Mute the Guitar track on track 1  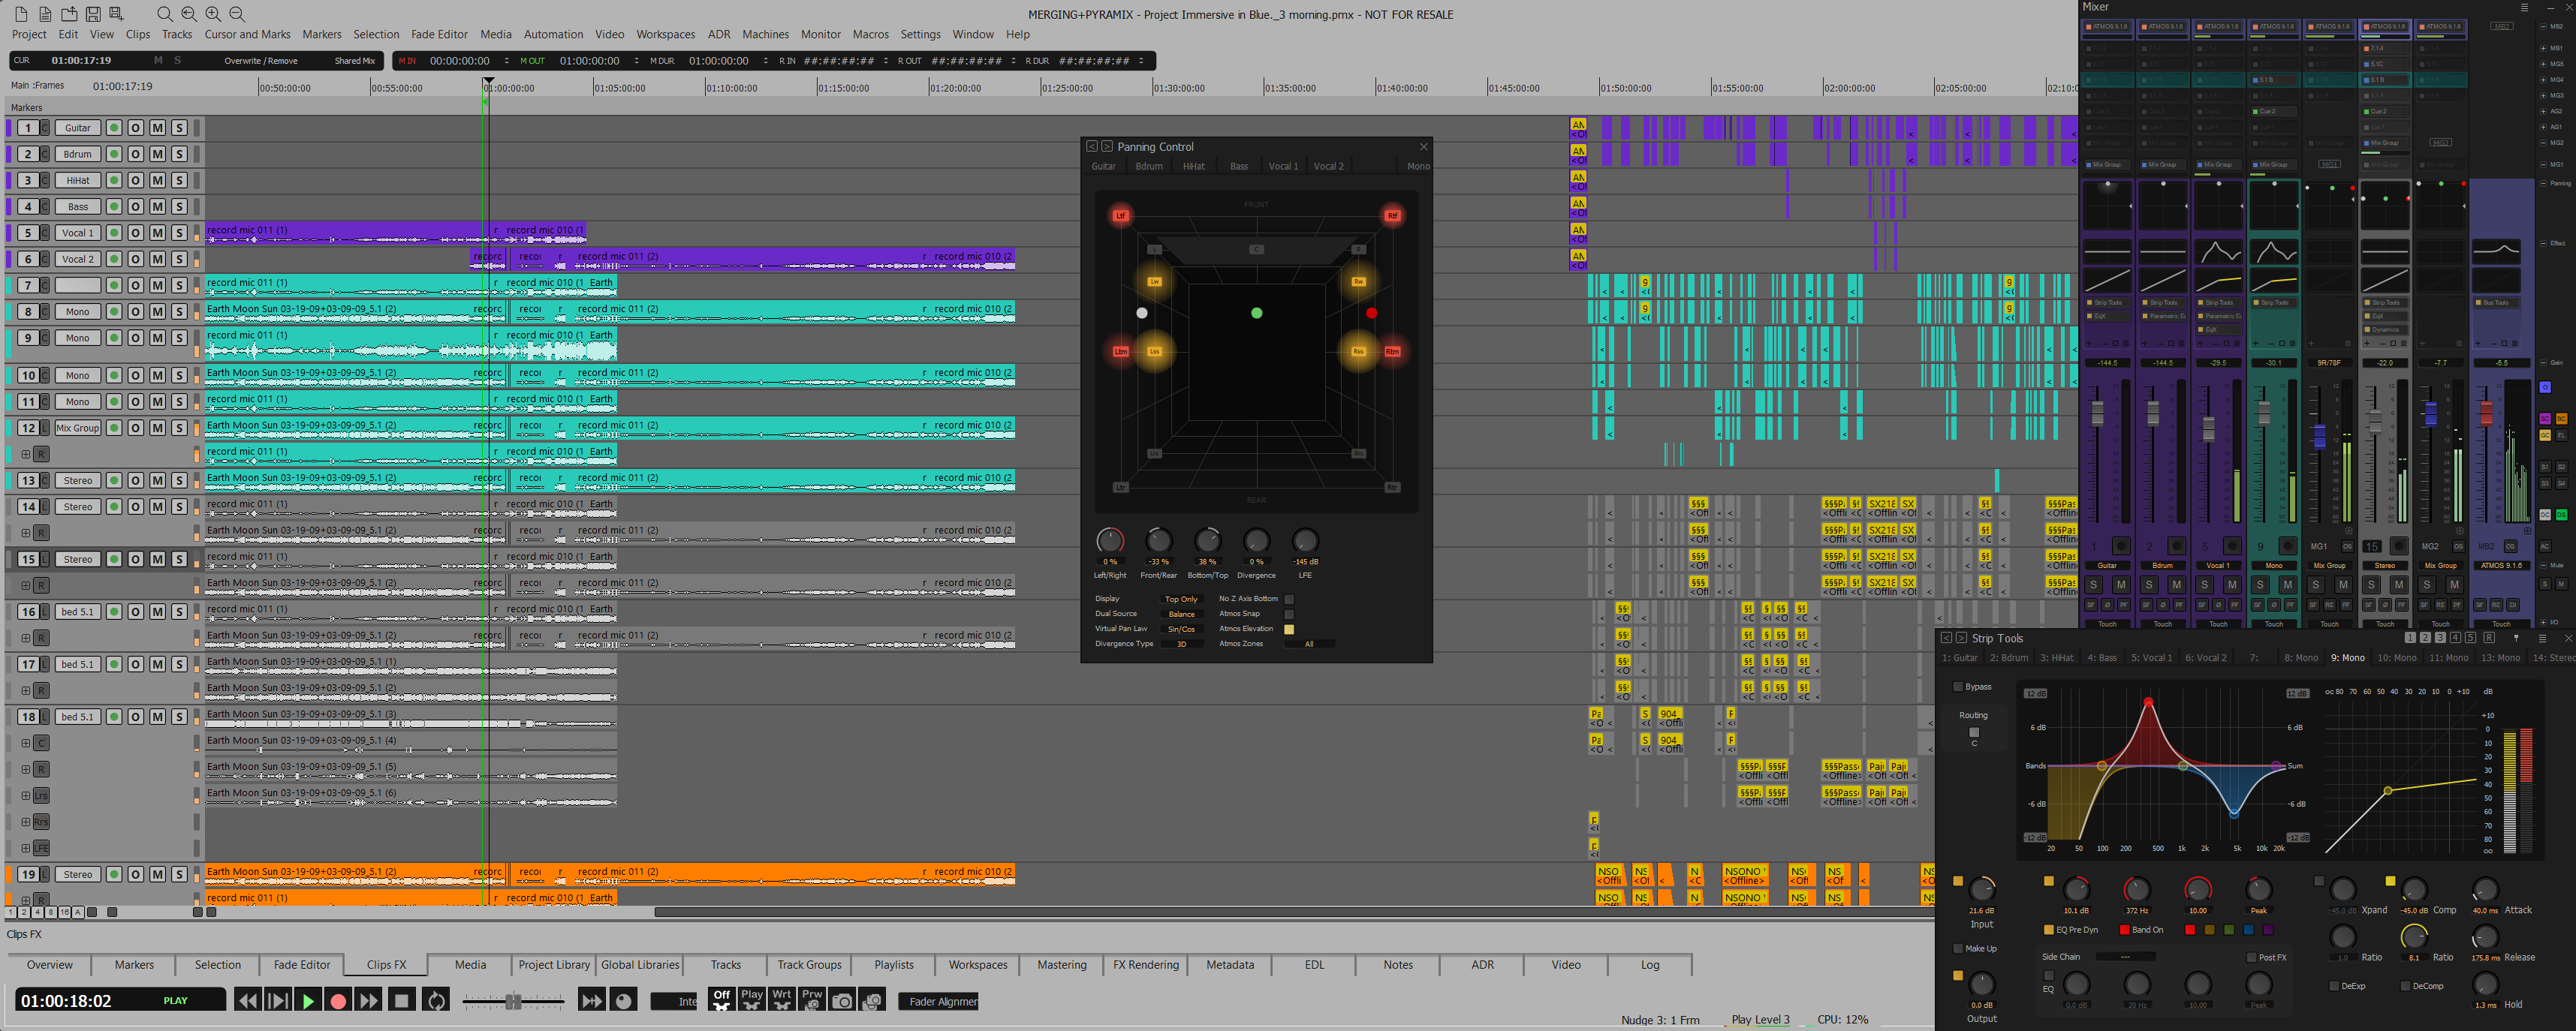158,128
